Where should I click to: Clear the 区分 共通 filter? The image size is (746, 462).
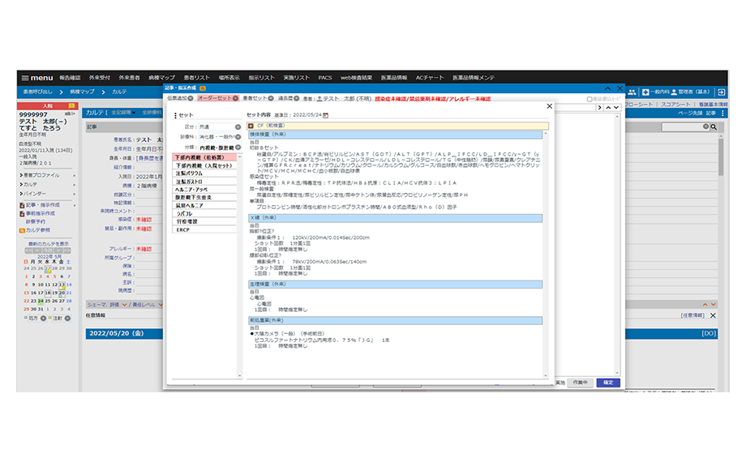[238, 127]
